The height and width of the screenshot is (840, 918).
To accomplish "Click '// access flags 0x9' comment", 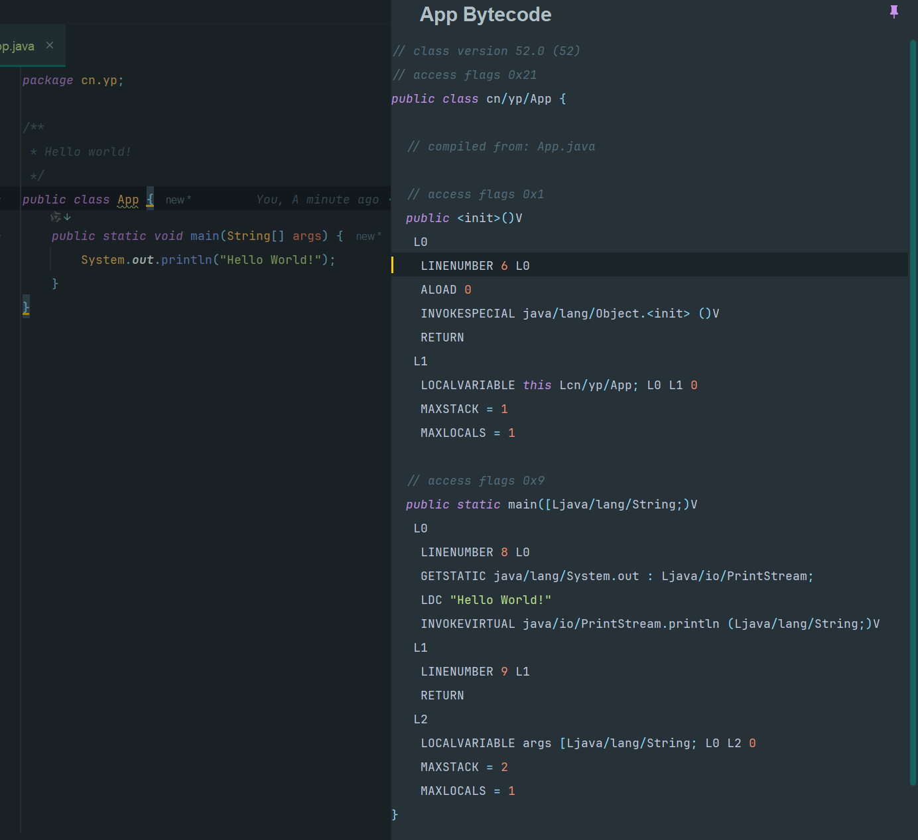I will coord(476,481).
